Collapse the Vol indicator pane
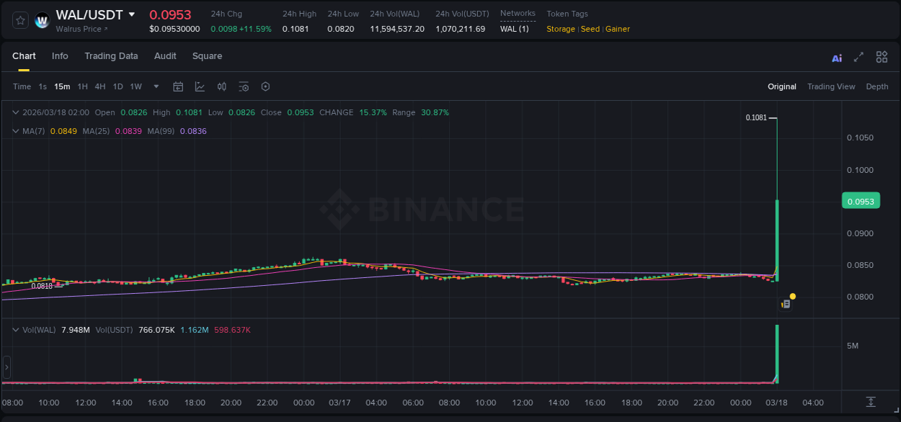 (x=14, y=328)
